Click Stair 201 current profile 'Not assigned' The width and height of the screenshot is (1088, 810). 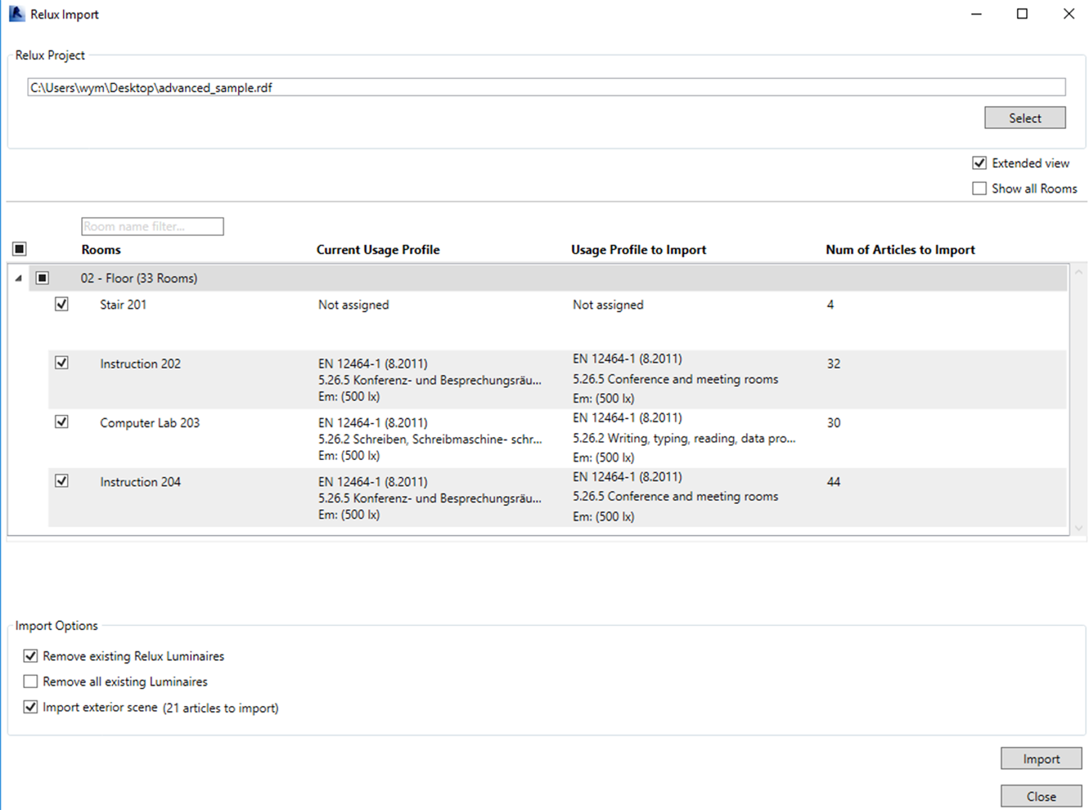[354, 305]
